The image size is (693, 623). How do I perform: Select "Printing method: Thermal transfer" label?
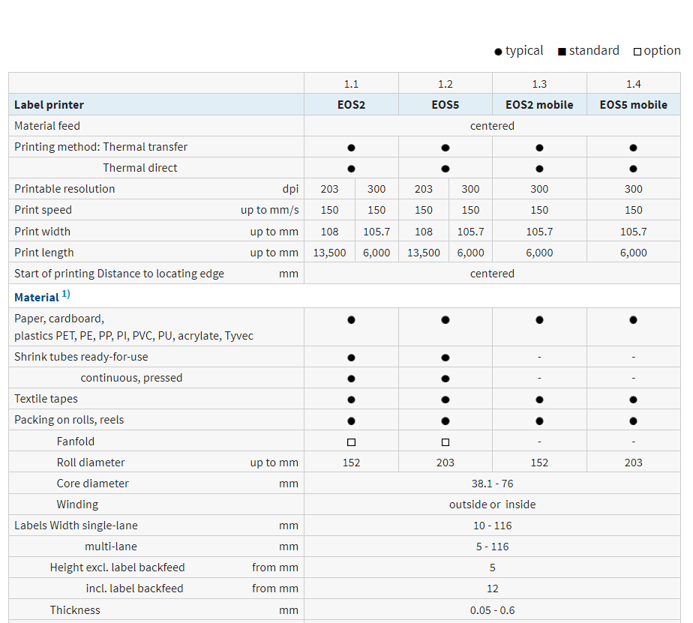(100, 147)
